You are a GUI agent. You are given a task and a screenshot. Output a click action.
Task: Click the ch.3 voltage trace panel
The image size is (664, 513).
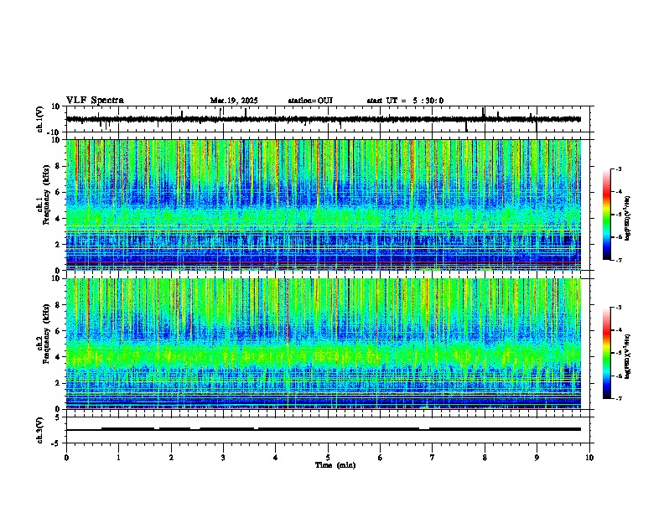(x=328, y=430)
